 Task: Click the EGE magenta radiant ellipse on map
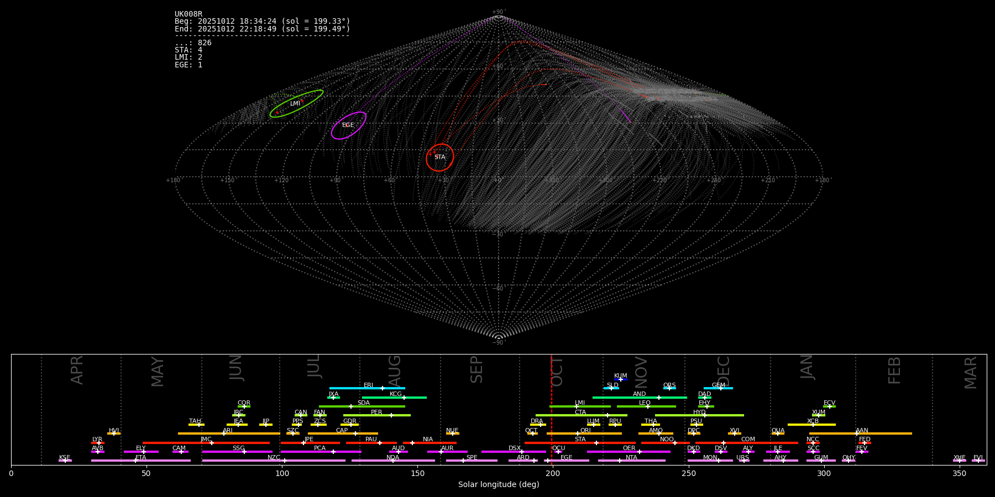point(349,125)
